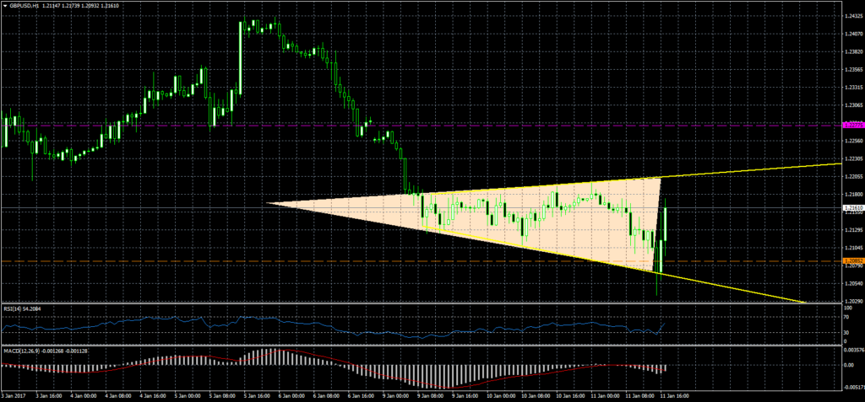
Task: Click the orange price tag on price axis
Action: (x=852, y=261)
